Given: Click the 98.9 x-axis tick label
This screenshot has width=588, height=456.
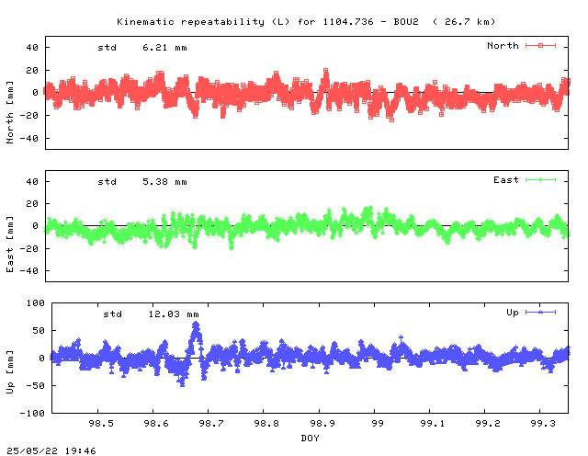Looking at the screenshot, I should 322,424.
